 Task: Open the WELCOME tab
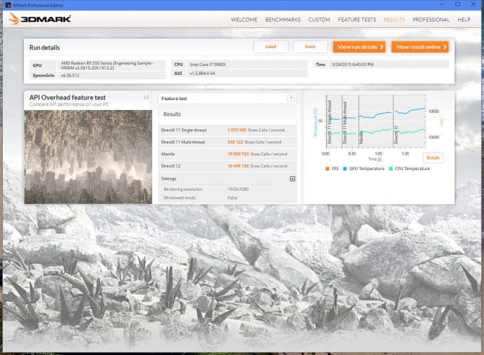244,19
